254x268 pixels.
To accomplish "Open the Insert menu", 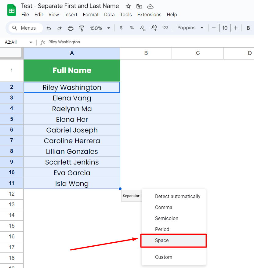I will pos(71,15).
